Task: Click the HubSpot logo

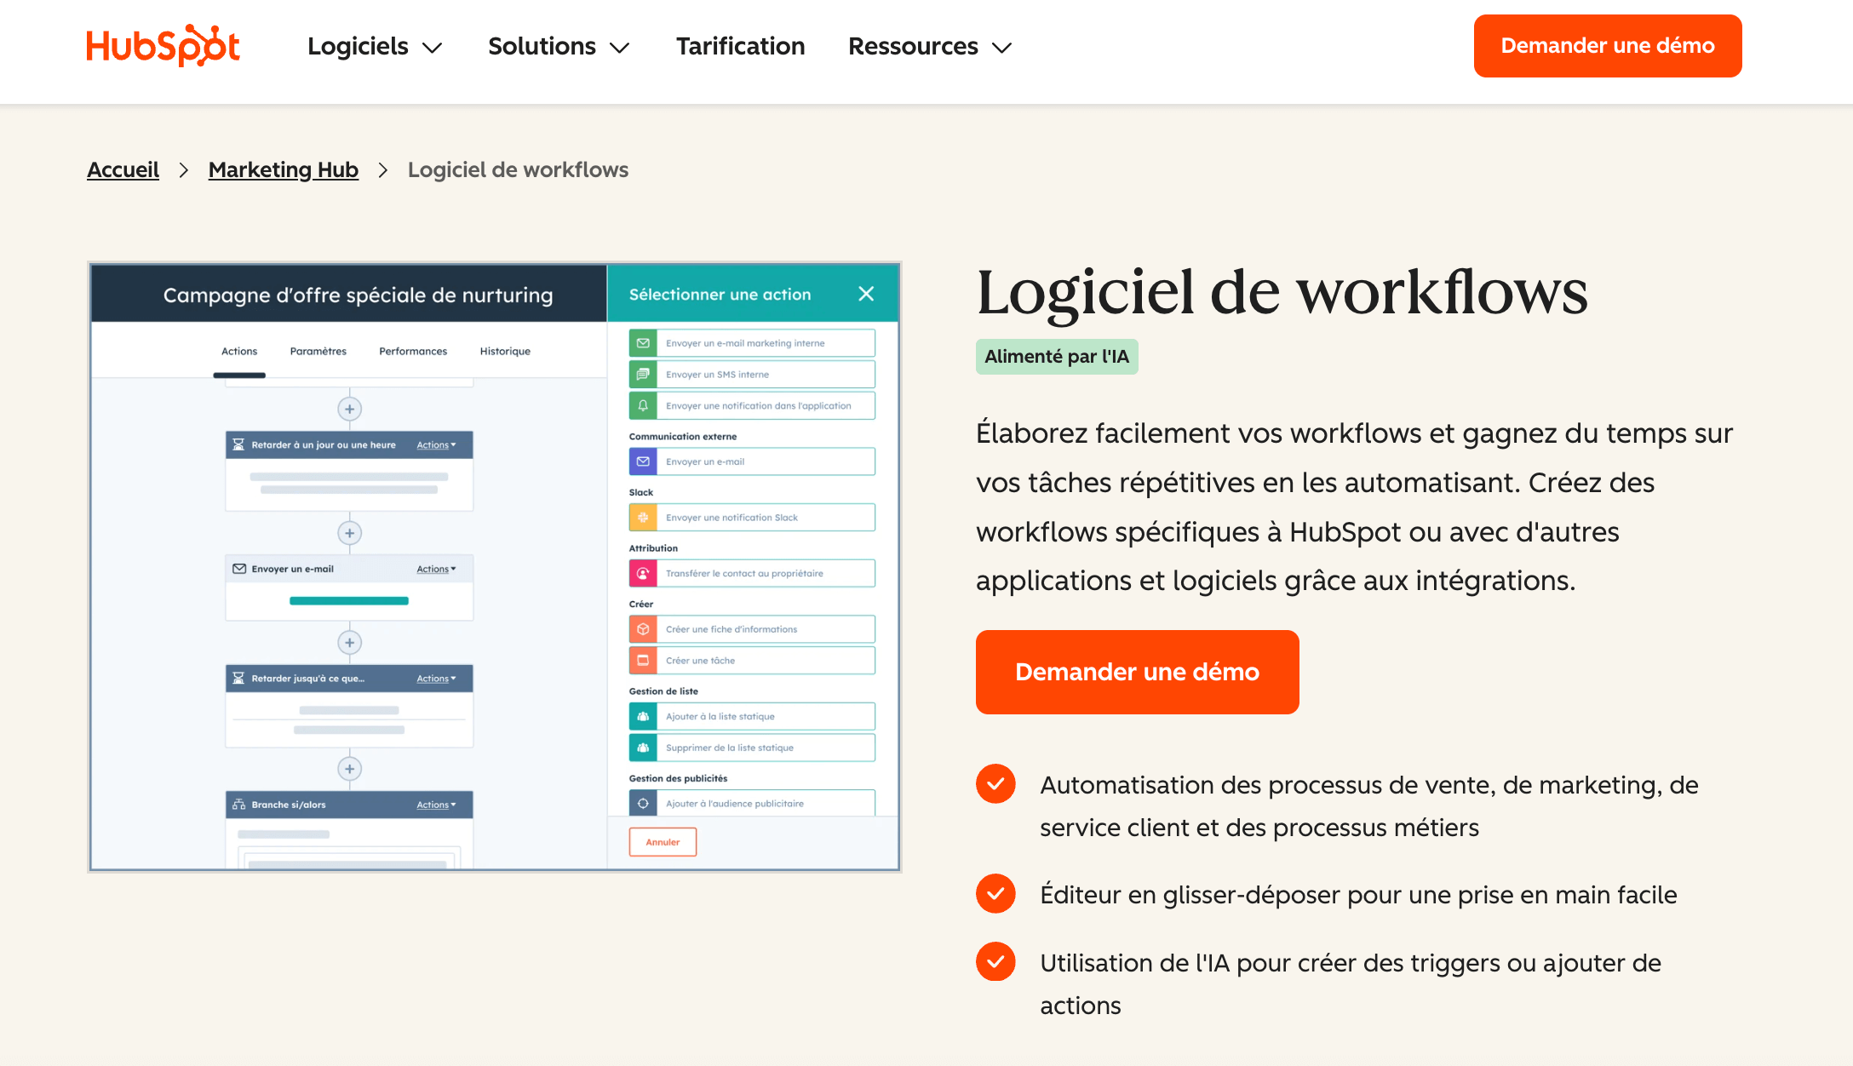Action: tap(163, 46)
